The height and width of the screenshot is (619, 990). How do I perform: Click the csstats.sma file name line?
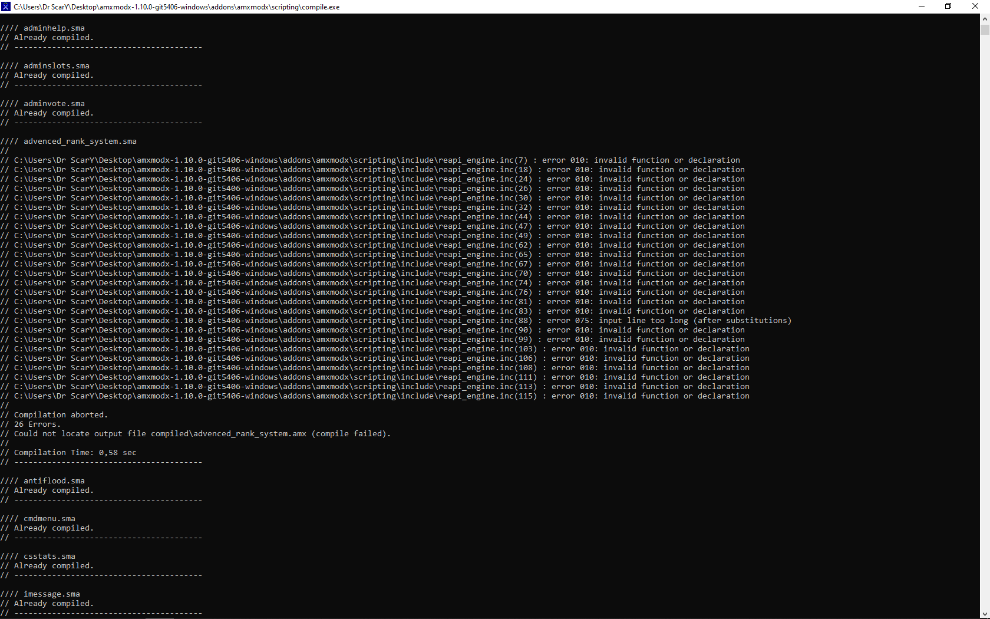[49, 557]
